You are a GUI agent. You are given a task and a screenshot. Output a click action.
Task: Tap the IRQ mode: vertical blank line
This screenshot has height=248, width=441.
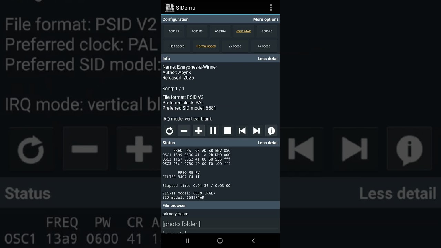[x=187, y=119]
